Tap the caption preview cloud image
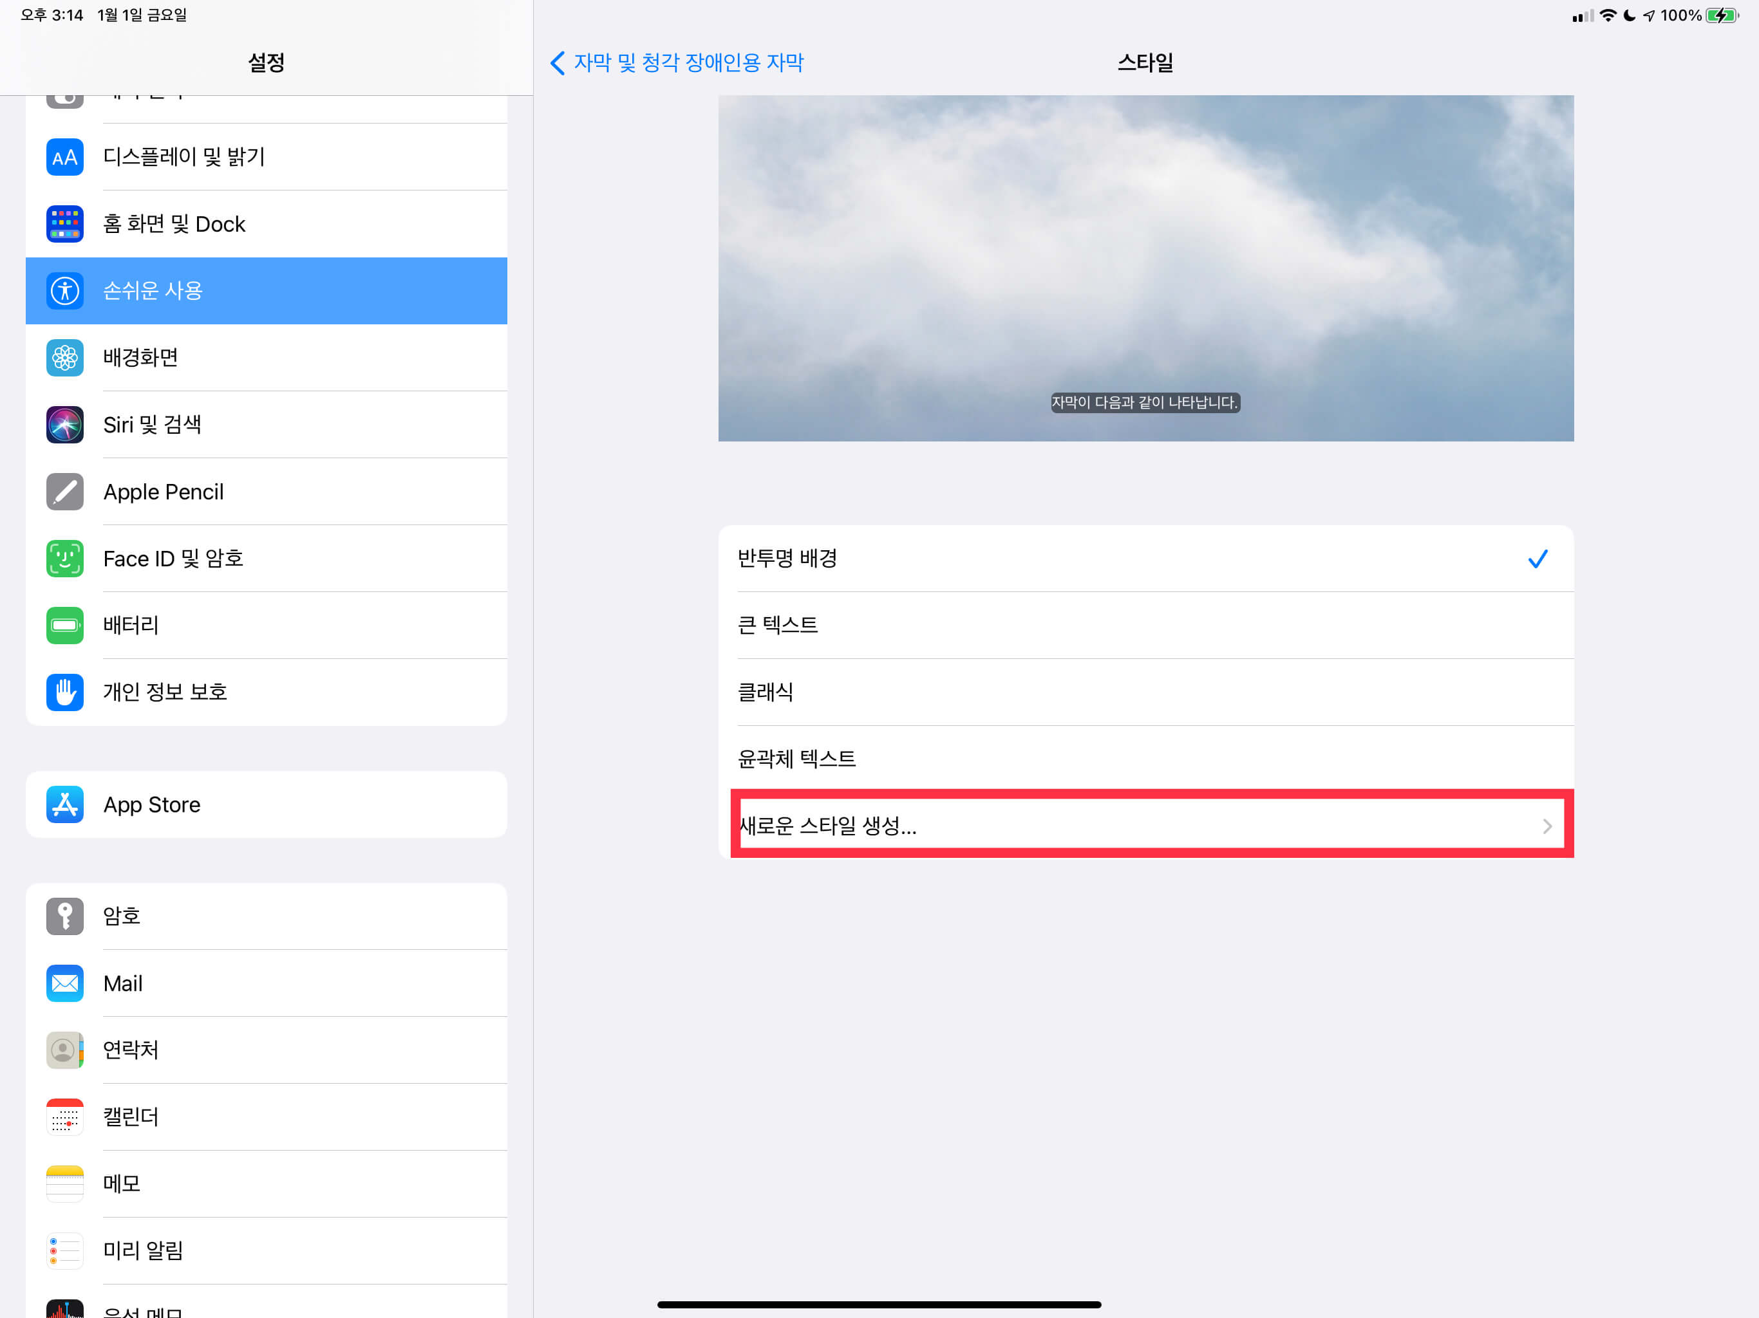This screenshot has width=1759, height=1318. pyautogui.click(x=1145, y=268)
